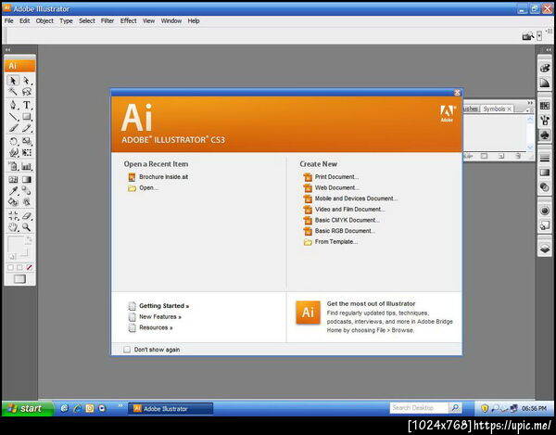
Task: Select the Gradient tool in toolbox
Action: (27, 180)
